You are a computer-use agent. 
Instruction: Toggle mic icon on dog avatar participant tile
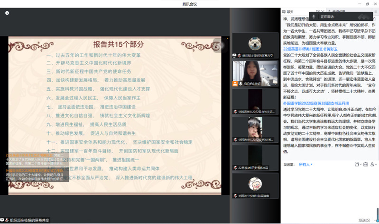[x=235, y=55]
